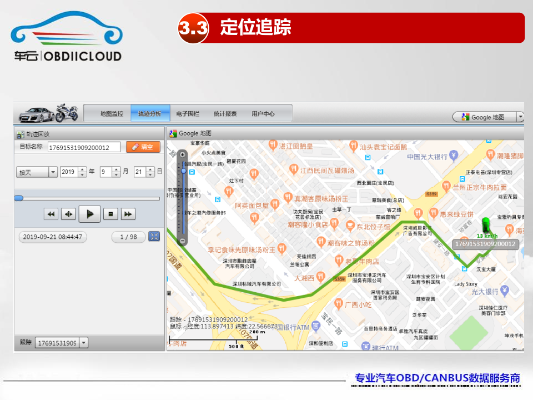This screenshot has height=400, width=533.
Task: Click the playback progress slider handle
Action: pyautogui.click(x=19, y=198)
